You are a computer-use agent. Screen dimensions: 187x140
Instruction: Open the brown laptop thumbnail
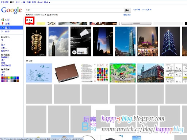[67, 73]
